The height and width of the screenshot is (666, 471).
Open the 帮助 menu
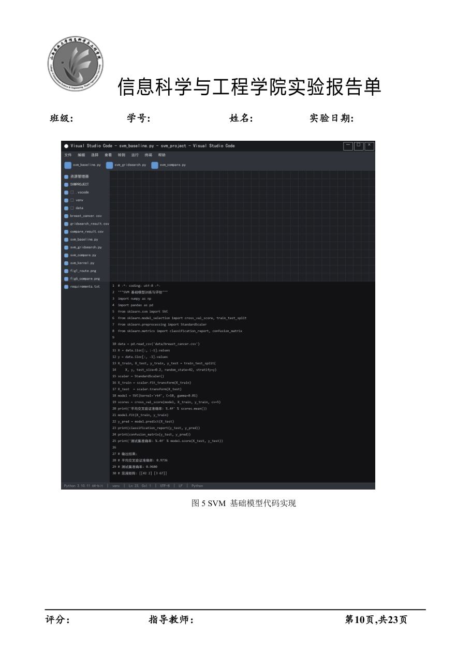coord(162,155)
